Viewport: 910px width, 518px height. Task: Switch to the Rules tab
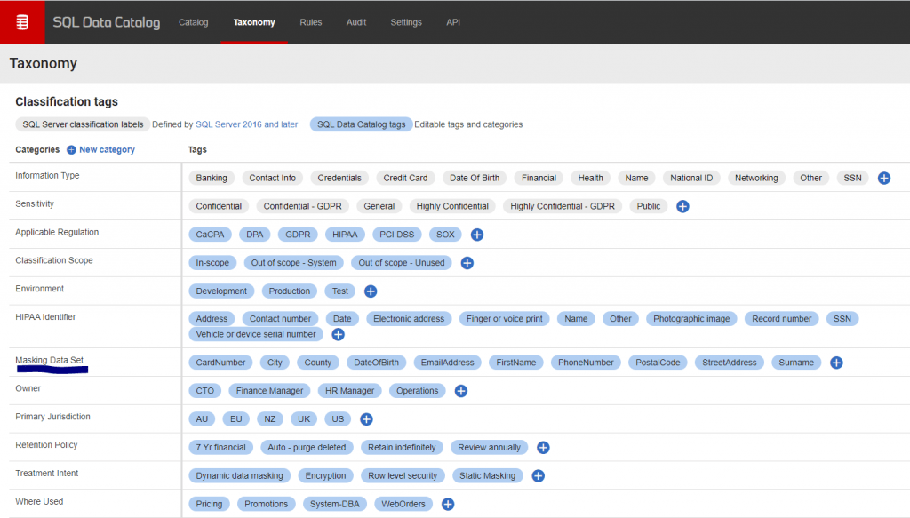coord(310,22)
